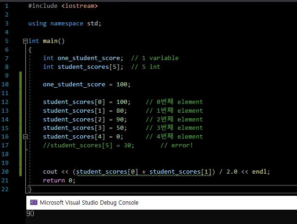
Task: Click the 'main' function name
Action: [50, 41]
